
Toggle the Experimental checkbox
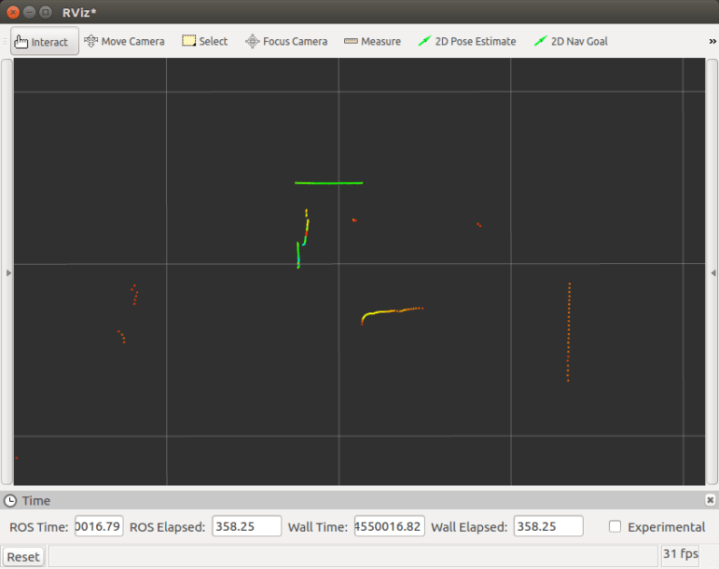click(x=615, y=526)
